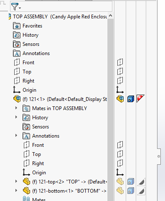Toggle visibility of Top plane under 121<1>
Image resolution: width=165 pixels, height=201 pixels.
120,154
